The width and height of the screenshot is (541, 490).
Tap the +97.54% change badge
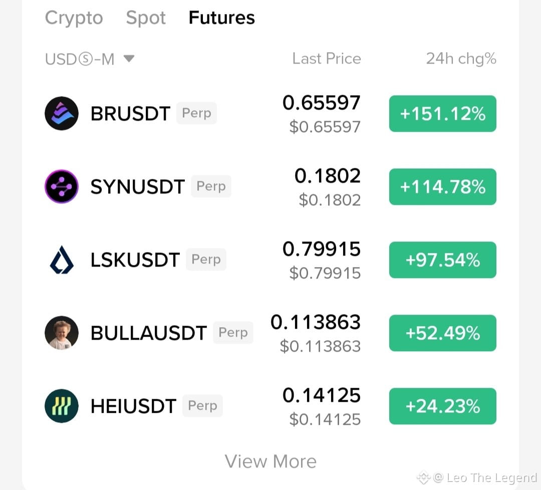pyautogui.click(x=443, y=260)
